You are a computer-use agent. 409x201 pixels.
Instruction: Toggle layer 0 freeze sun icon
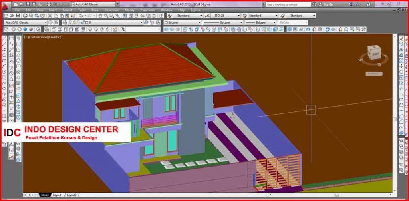(74, 22)
